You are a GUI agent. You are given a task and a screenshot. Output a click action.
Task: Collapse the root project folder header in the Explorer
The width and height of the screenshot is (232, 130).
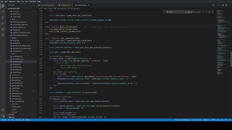(x=14, y=9)
